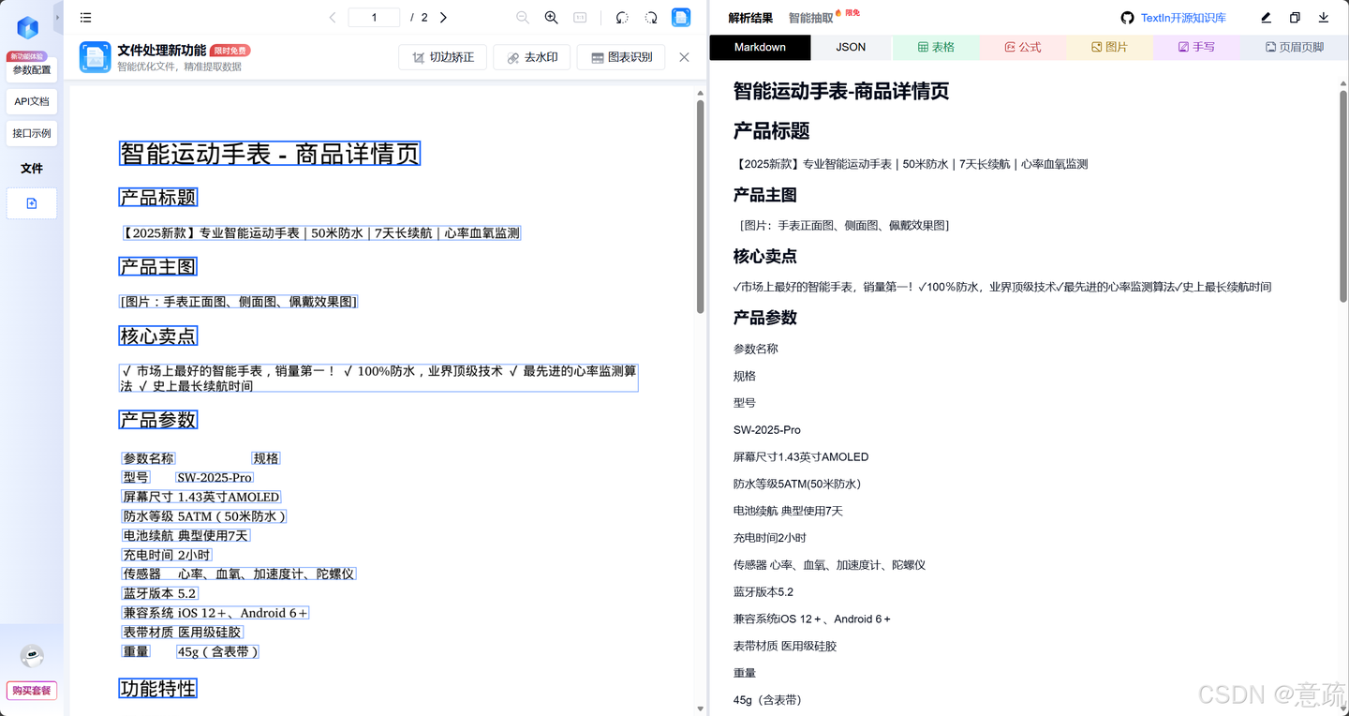The width and height of the screenshot is (1349, 716).
Task: Rotate the document counterclockwise
Action: (622, 18)
